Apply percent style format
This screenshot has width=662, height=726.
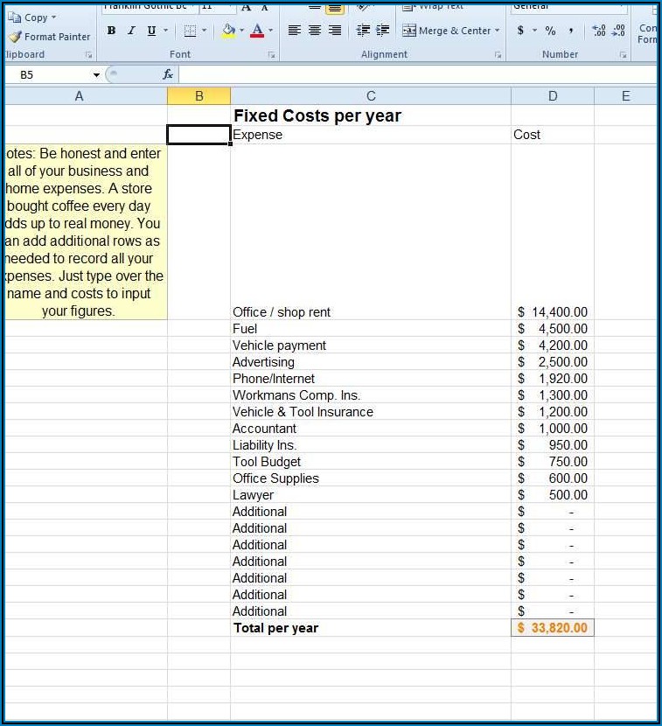pos(550,31)
